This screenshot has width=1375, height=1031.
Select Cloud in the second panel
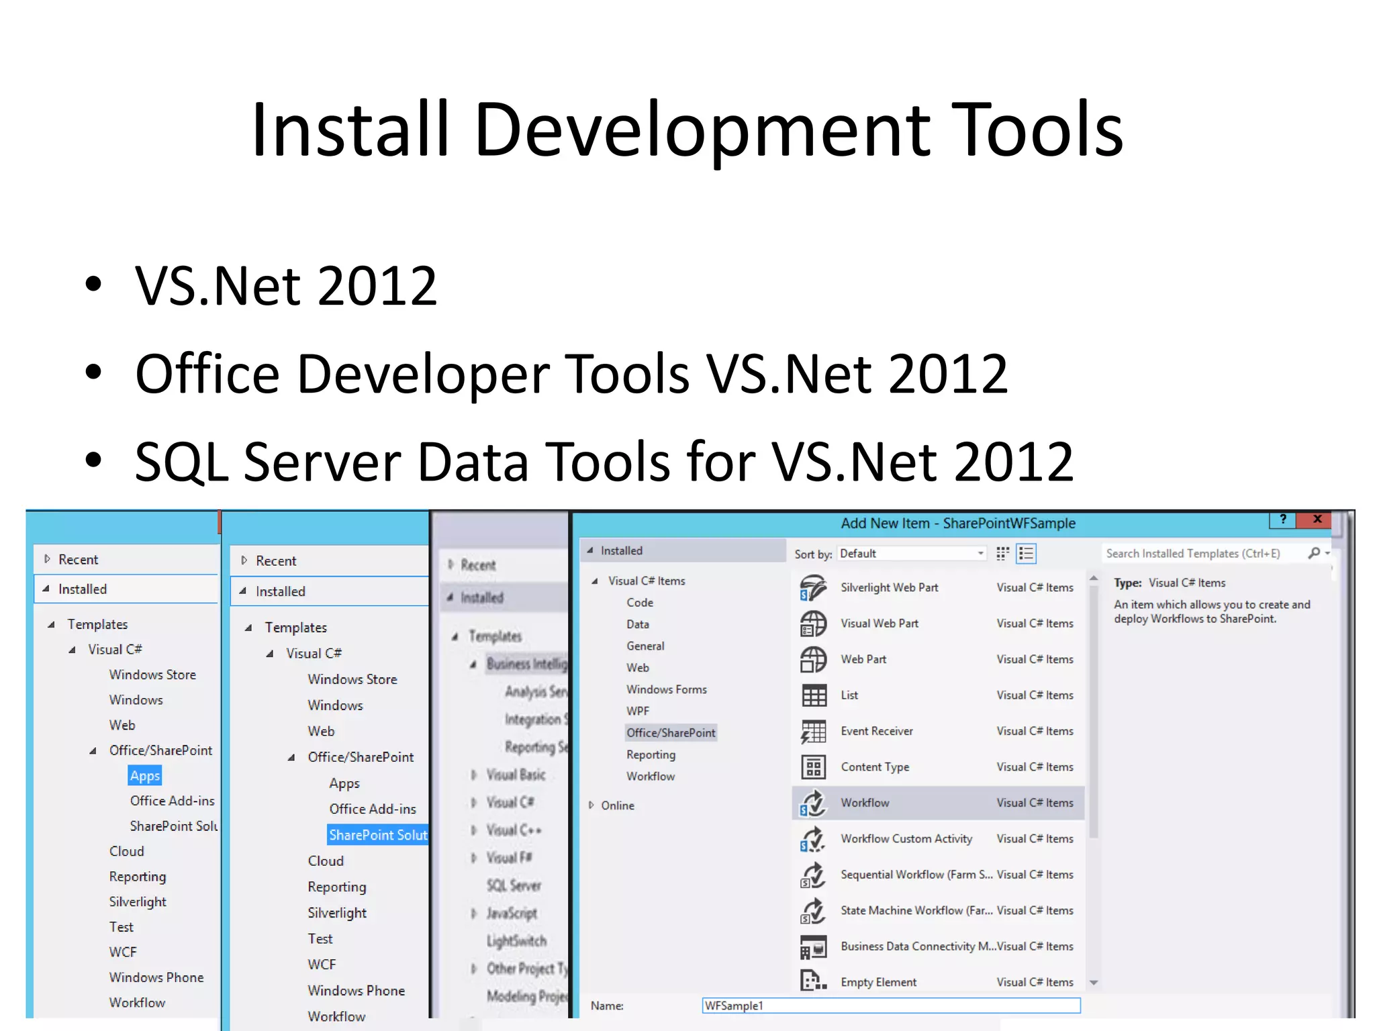click(x=326, y=861)
